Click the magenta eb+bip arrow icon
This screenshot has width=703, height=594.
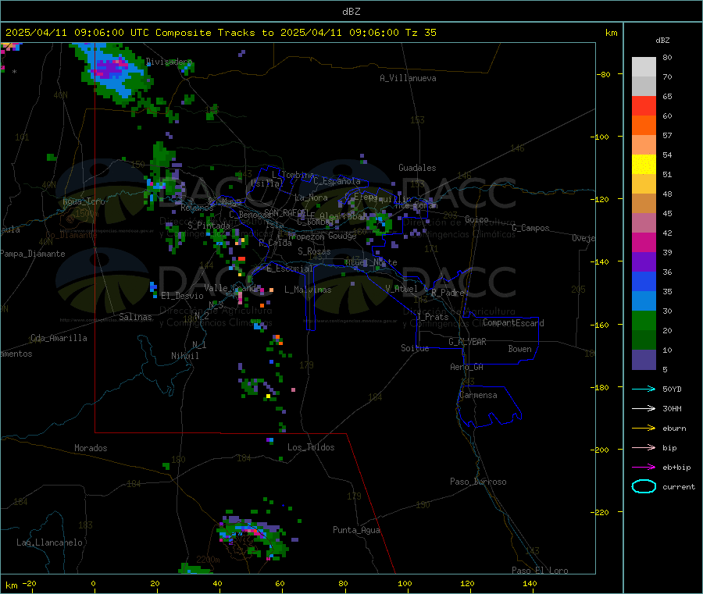[x=644, y=468]
